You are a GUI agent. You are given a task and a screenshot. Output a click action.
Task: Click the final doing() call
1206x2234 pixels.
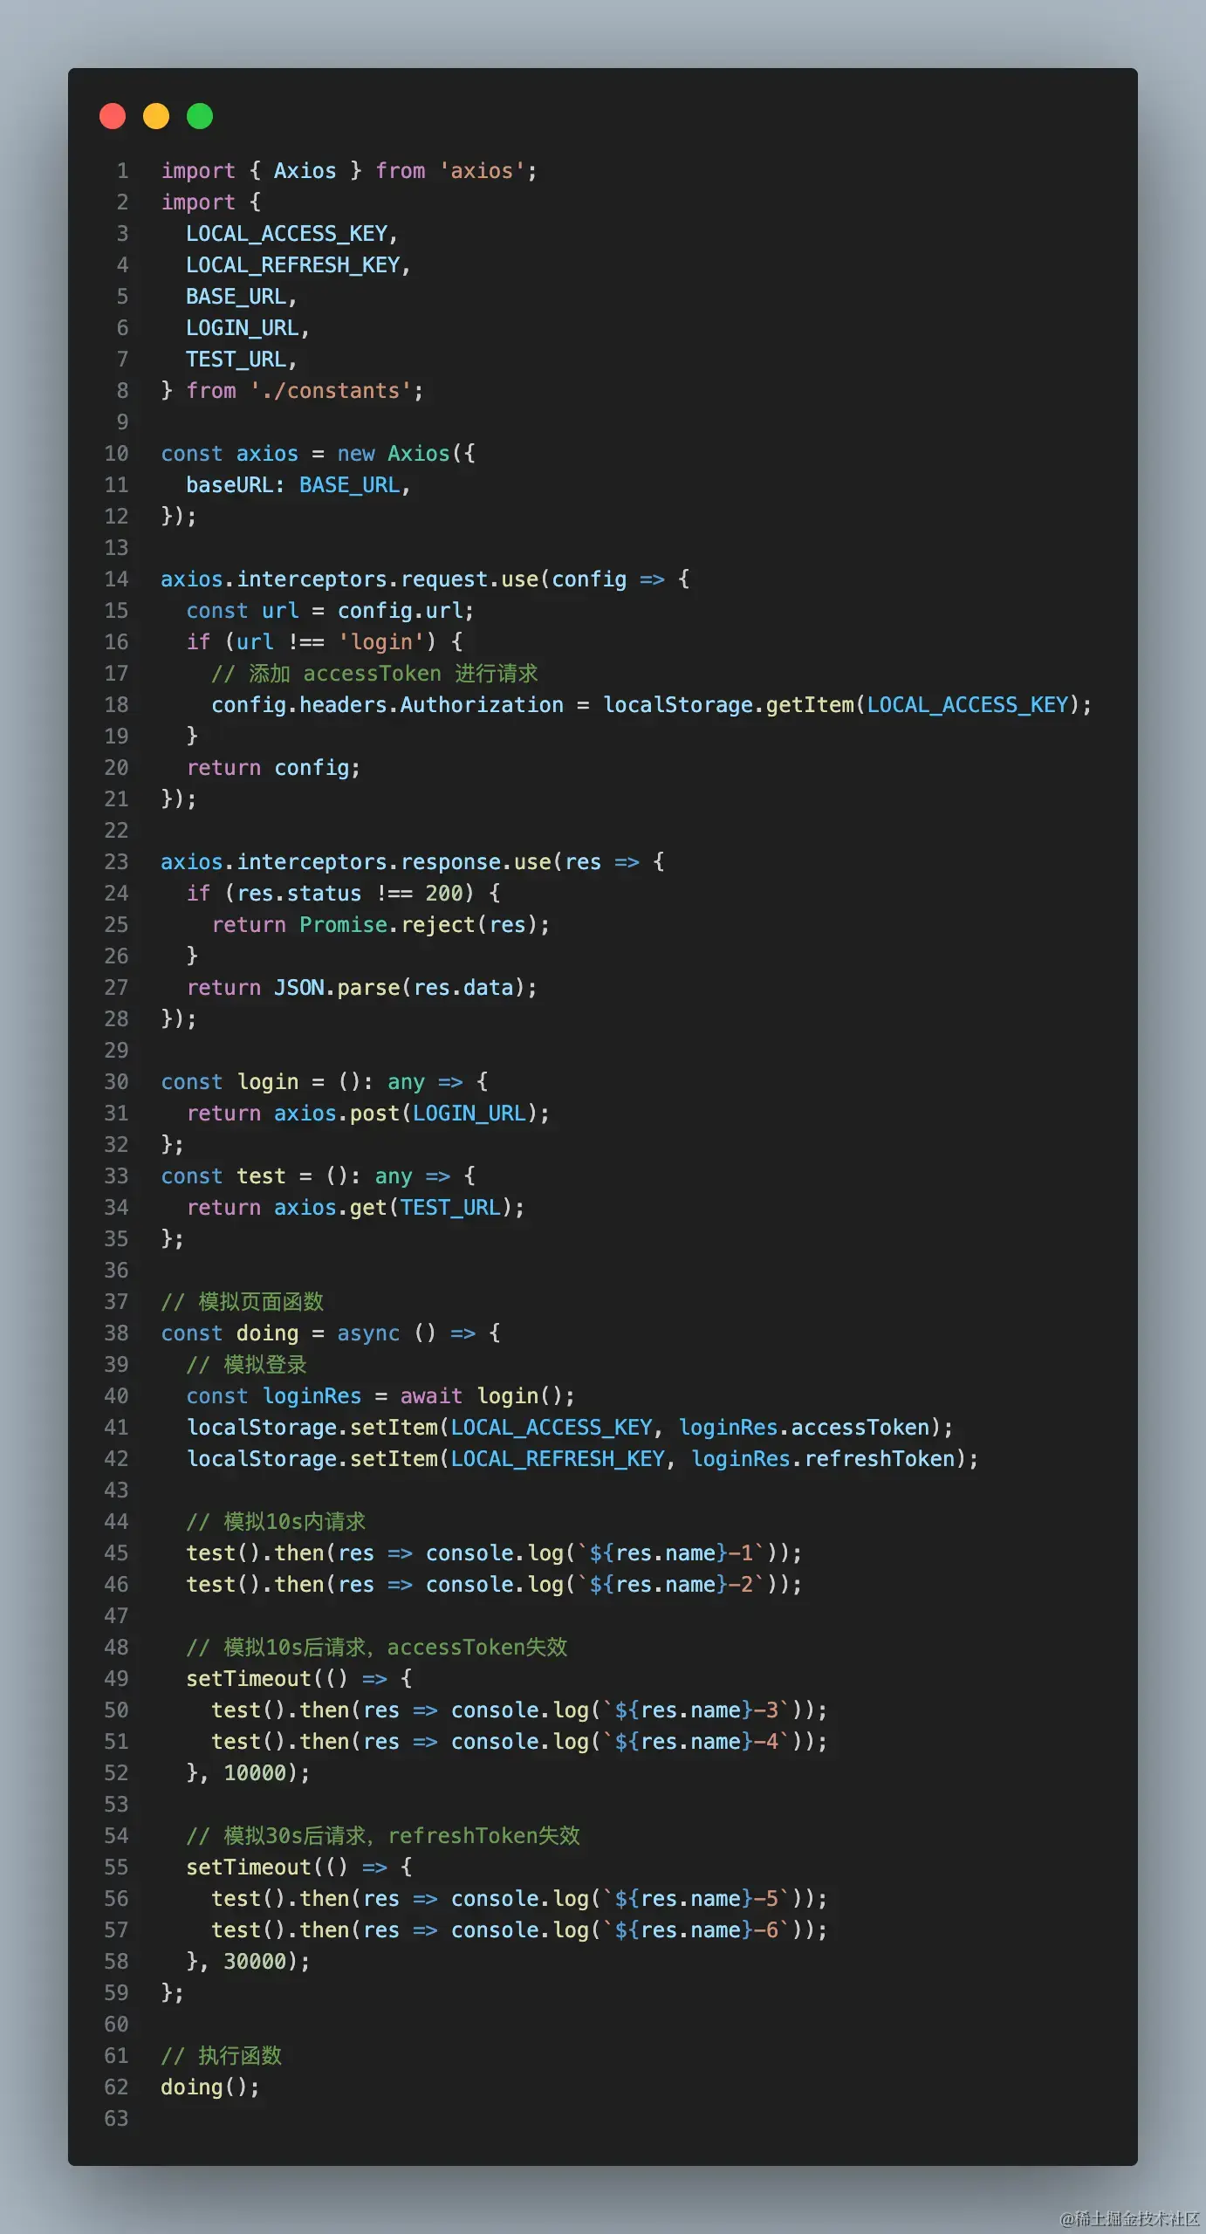tap(210, 2087)
